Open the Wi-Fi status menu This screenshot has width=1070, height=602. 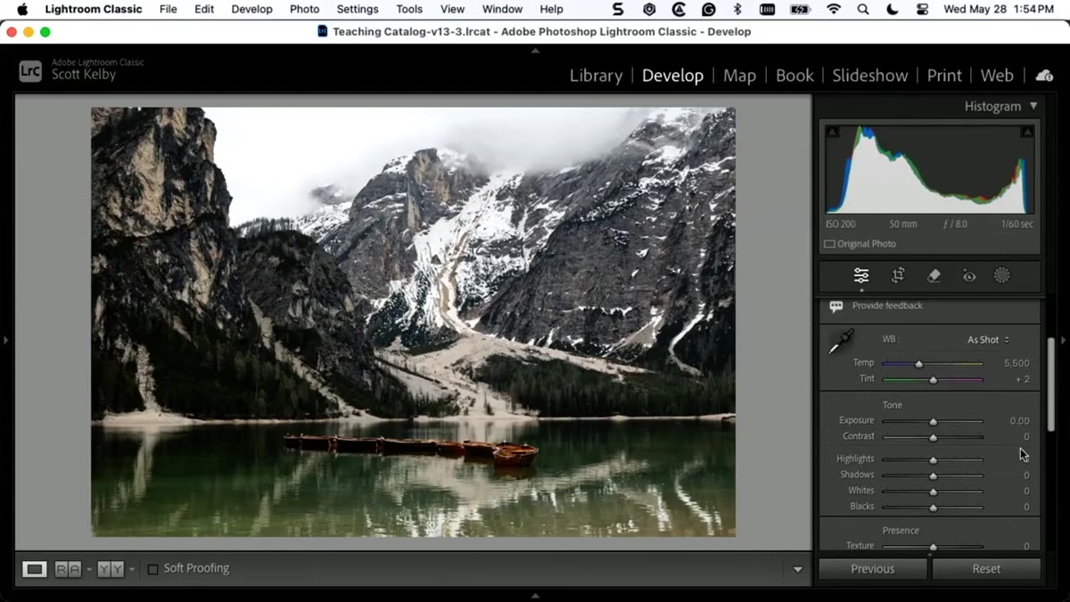point(834,9)
